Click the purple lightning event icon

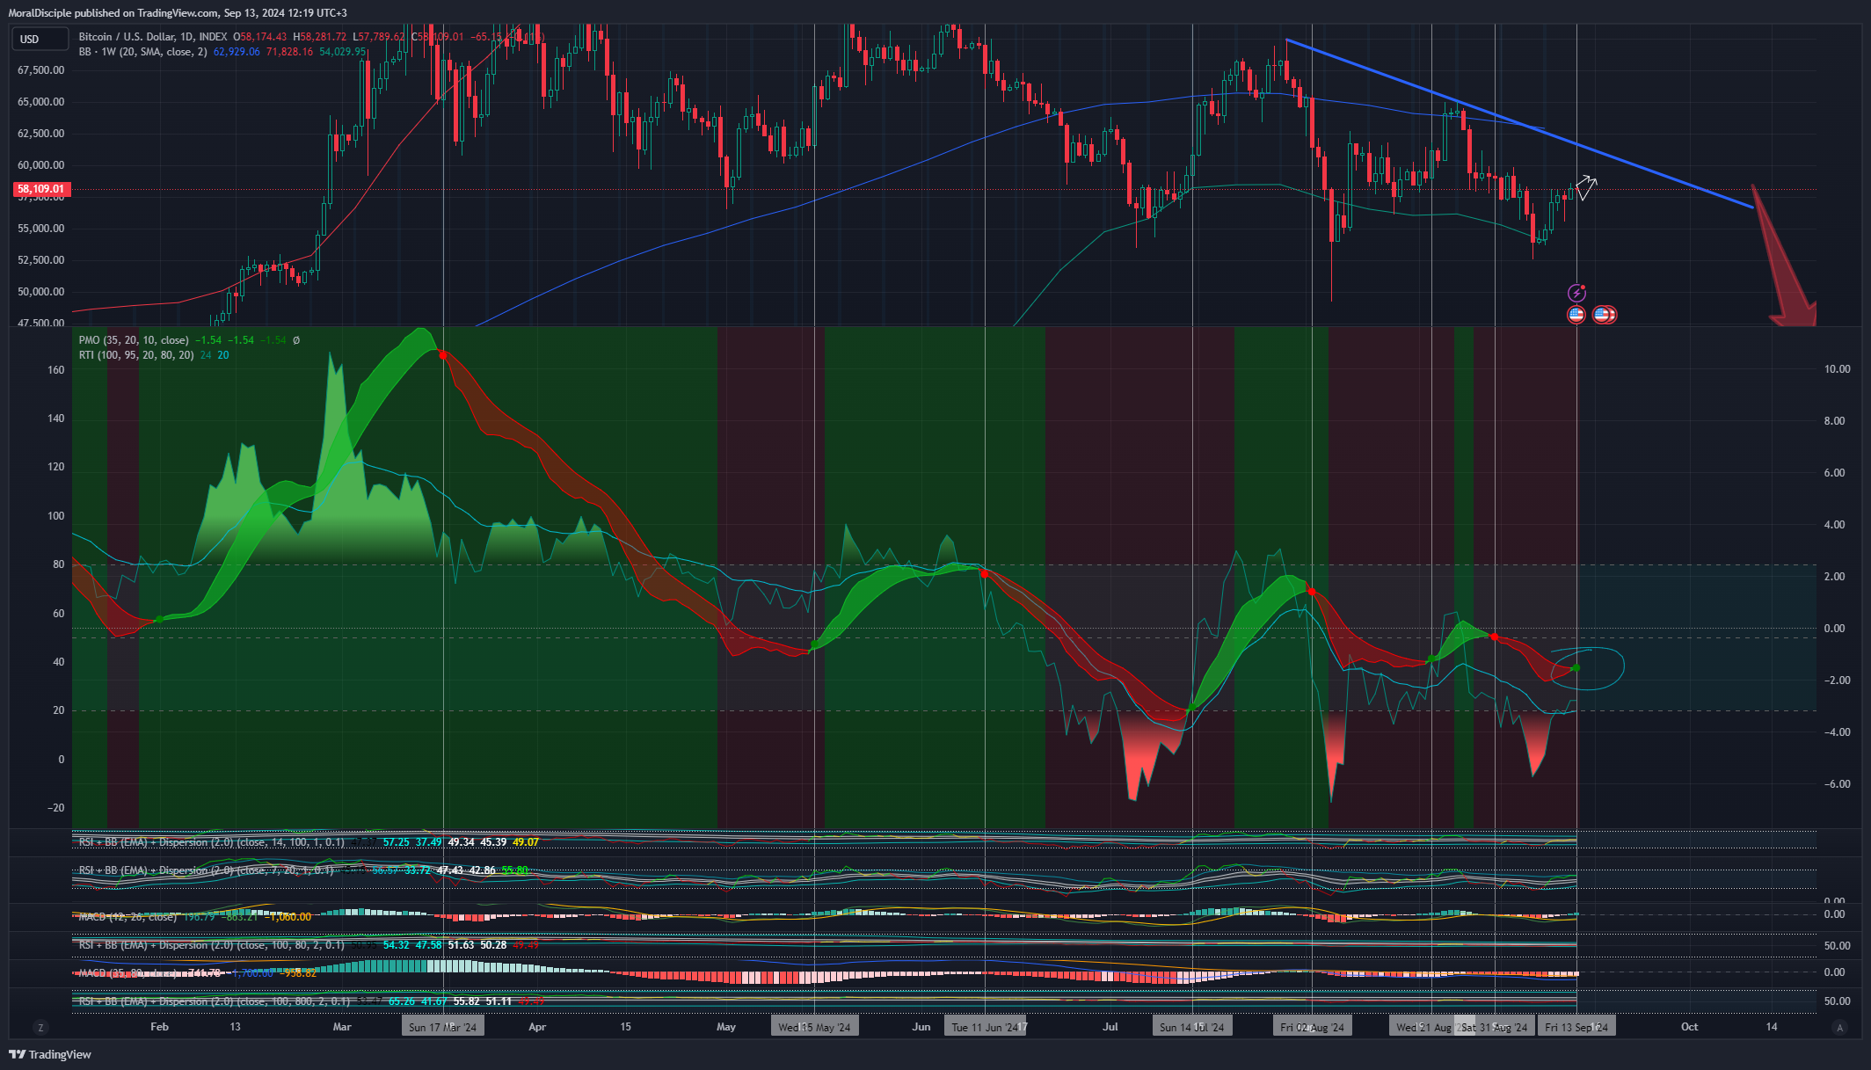1576,293
